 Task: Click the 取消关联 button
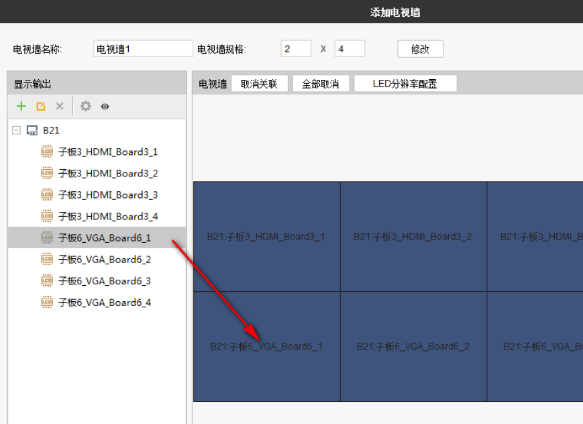(259, 84)
